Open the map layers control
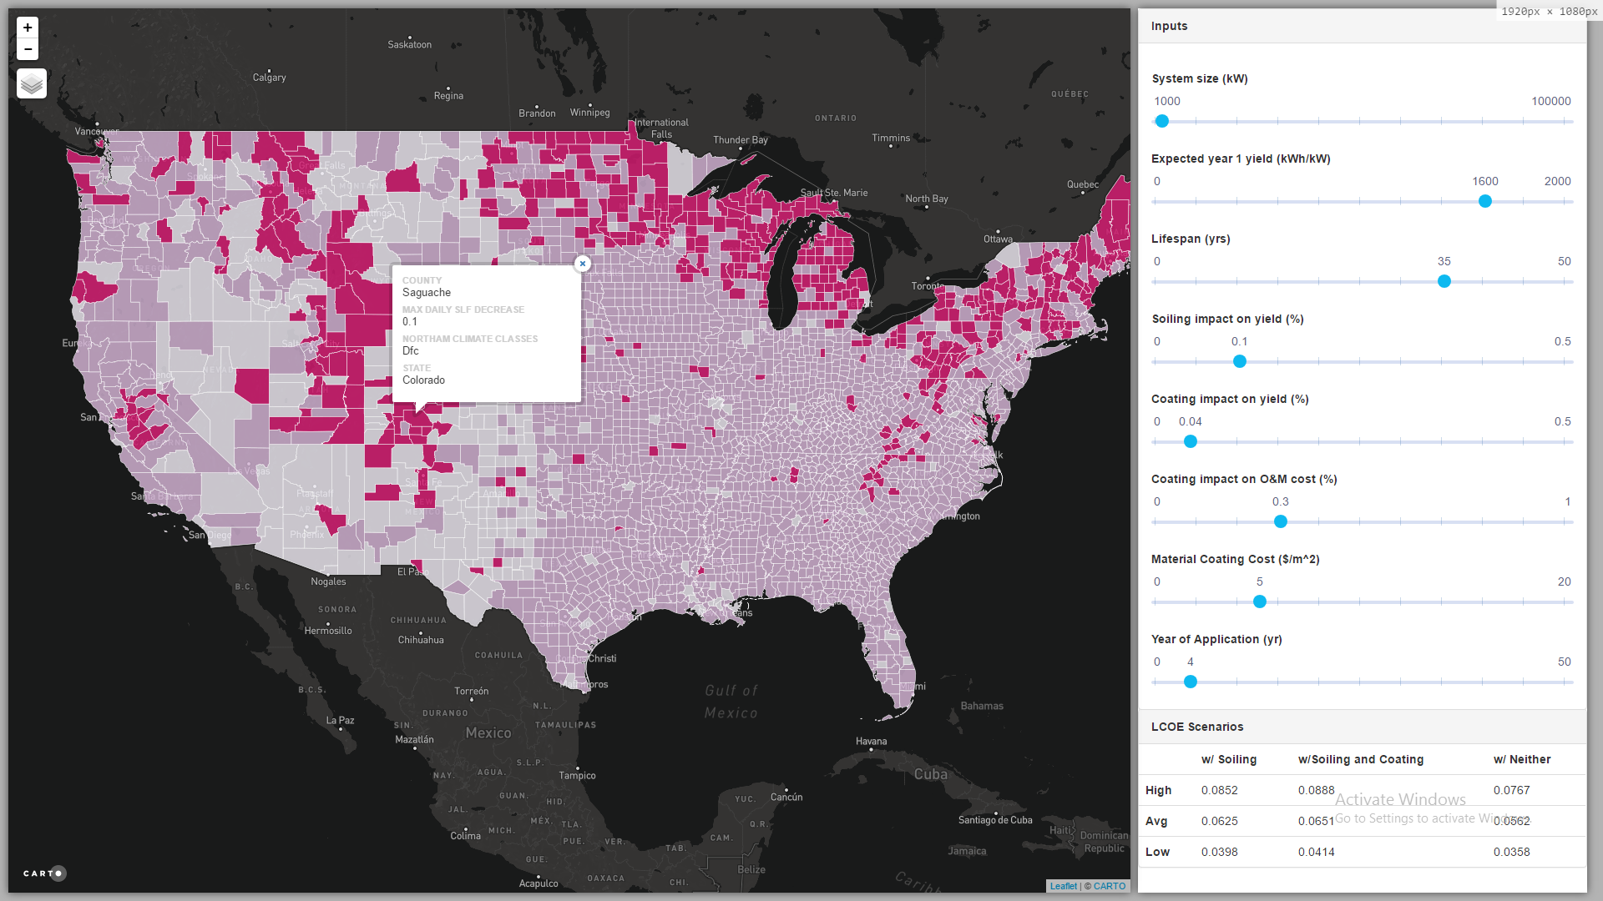 [32, 83]
